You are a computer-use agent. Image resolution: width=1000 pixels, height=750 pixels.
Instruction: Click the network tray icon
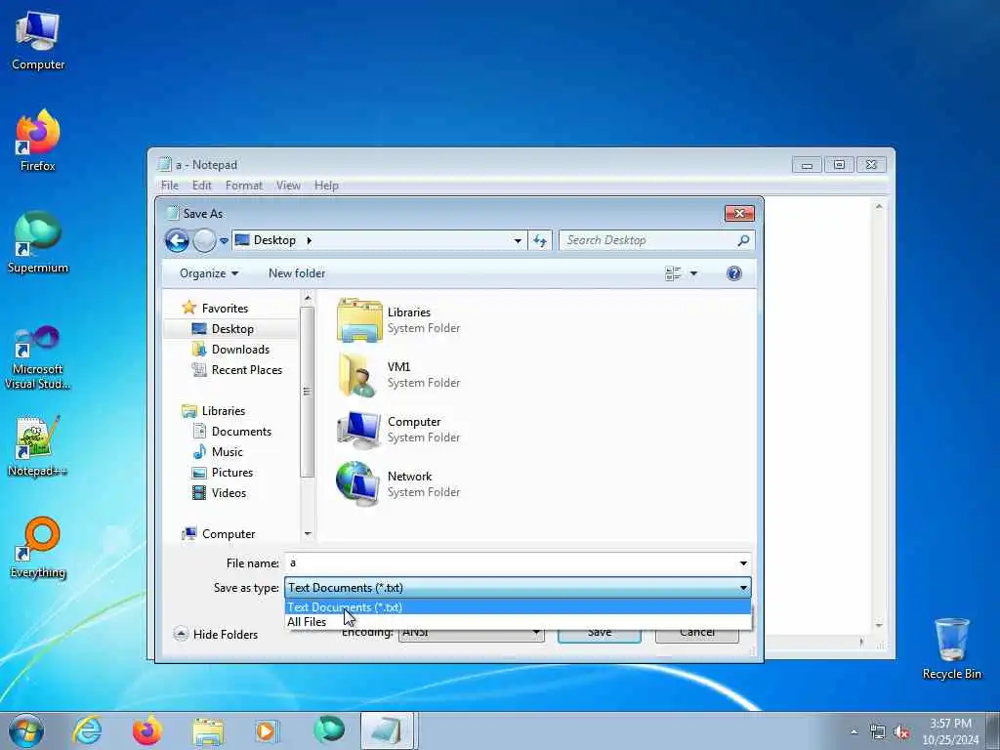click(x=878, y=732)
